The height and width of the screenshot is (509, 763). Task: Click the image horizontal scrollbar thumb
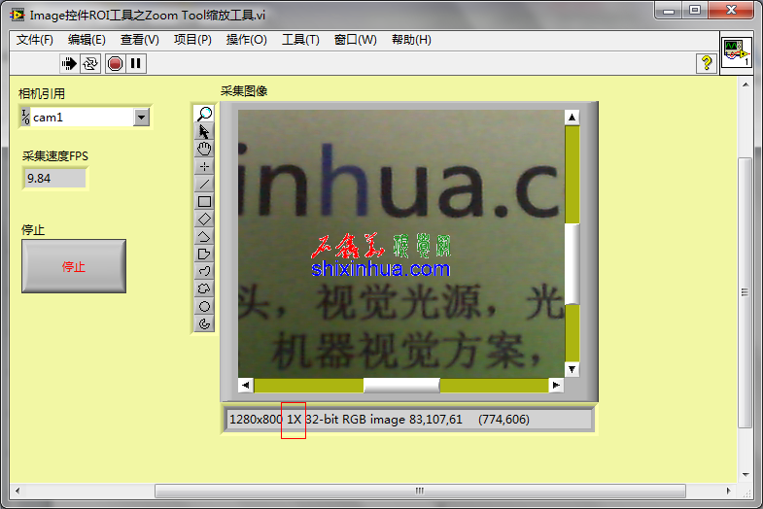tap(401, 386)
